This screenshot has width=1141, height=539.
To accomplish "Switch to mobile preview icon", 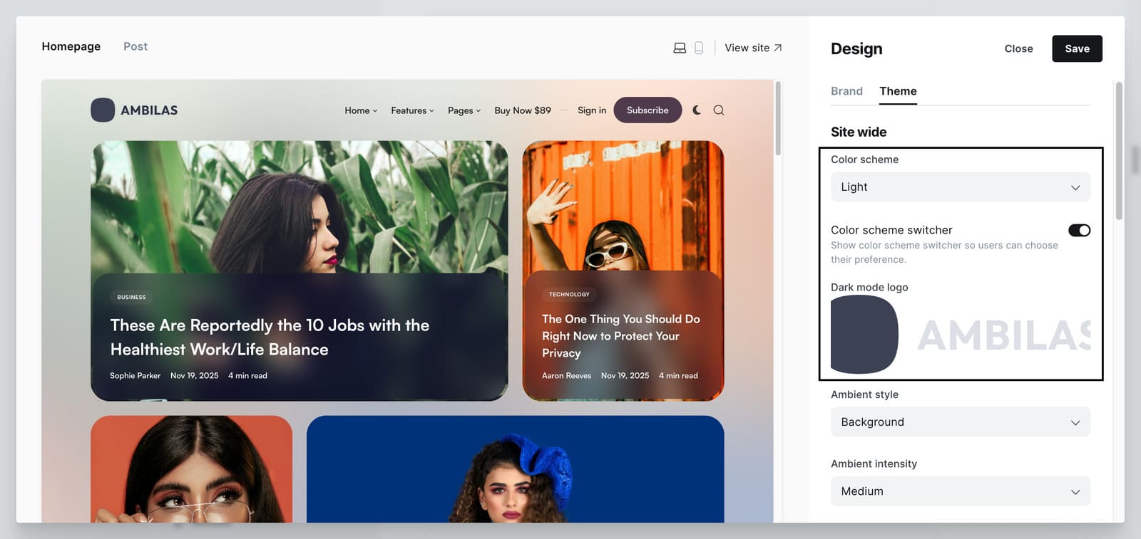I will point(699,48).
